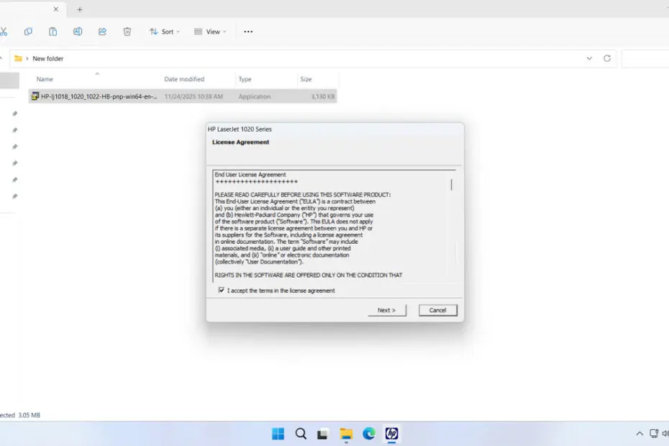Cut the selected file using the toolbar
This screenshot has width=669, height=446.
(x=5, y=32)
